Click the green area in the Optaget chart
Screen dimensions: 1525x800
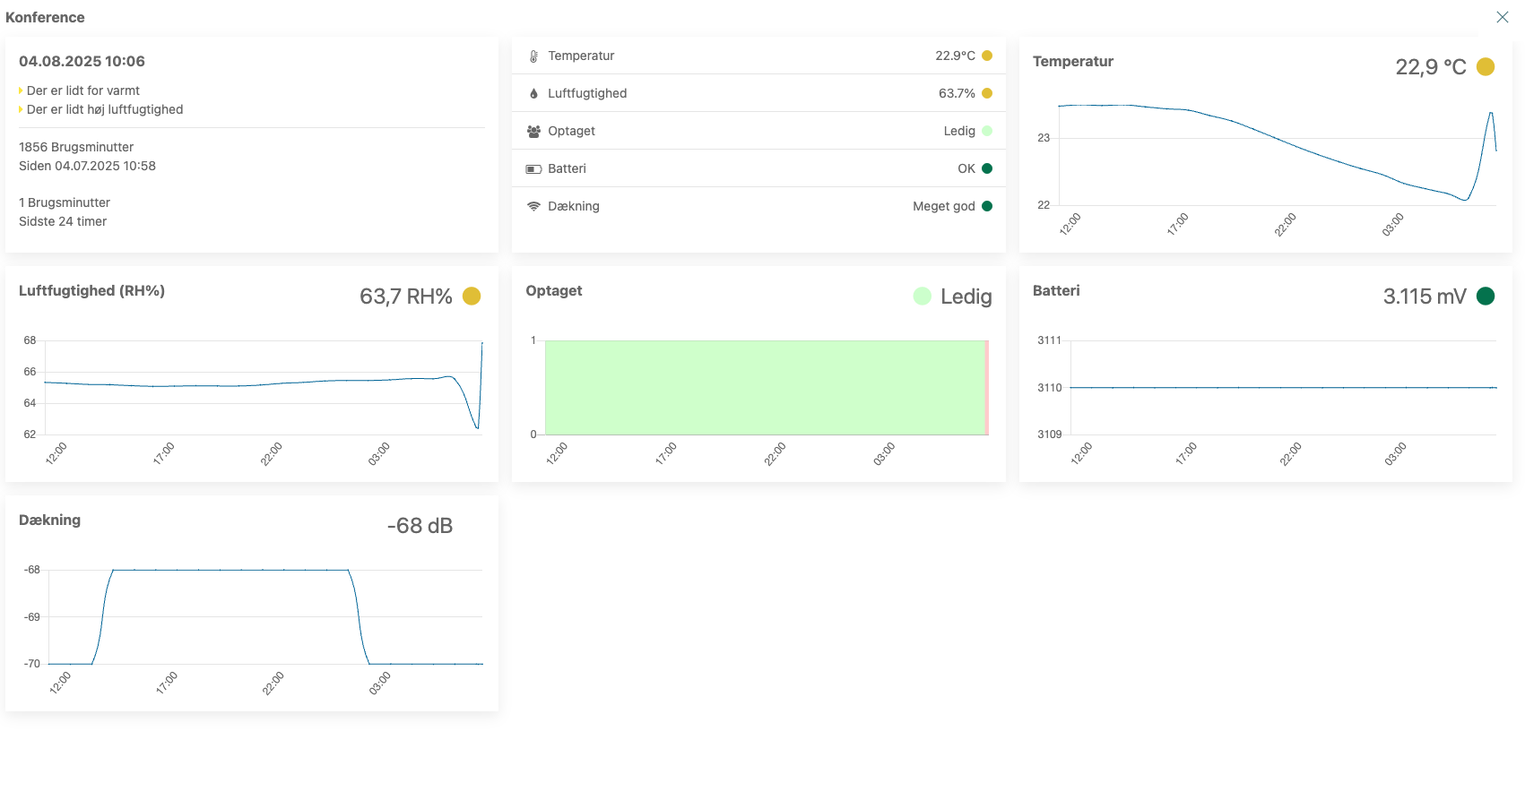(765, 387)
